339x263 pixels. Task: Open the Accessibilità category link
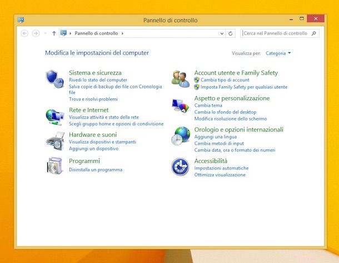[x=211, y=161]
